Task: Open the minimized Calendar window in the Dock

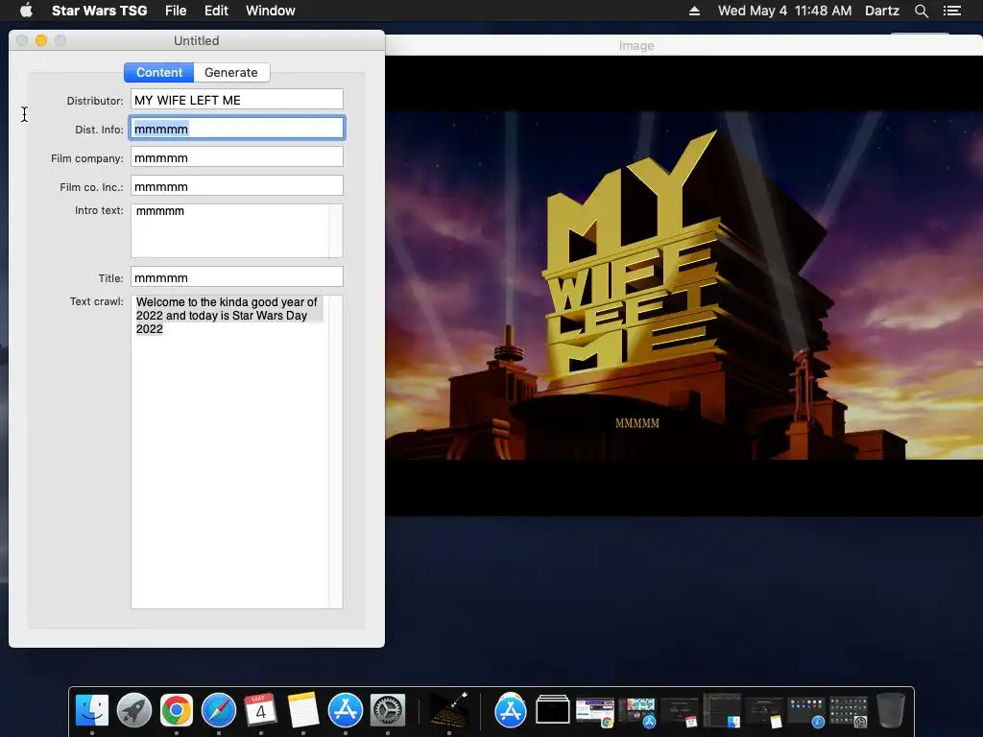Action: (x=679, y=712)
